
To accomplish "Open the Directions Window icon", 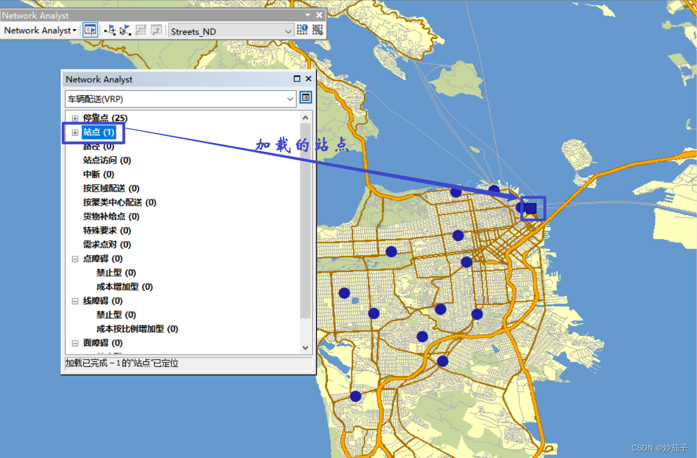I will [x=157, y=29].
